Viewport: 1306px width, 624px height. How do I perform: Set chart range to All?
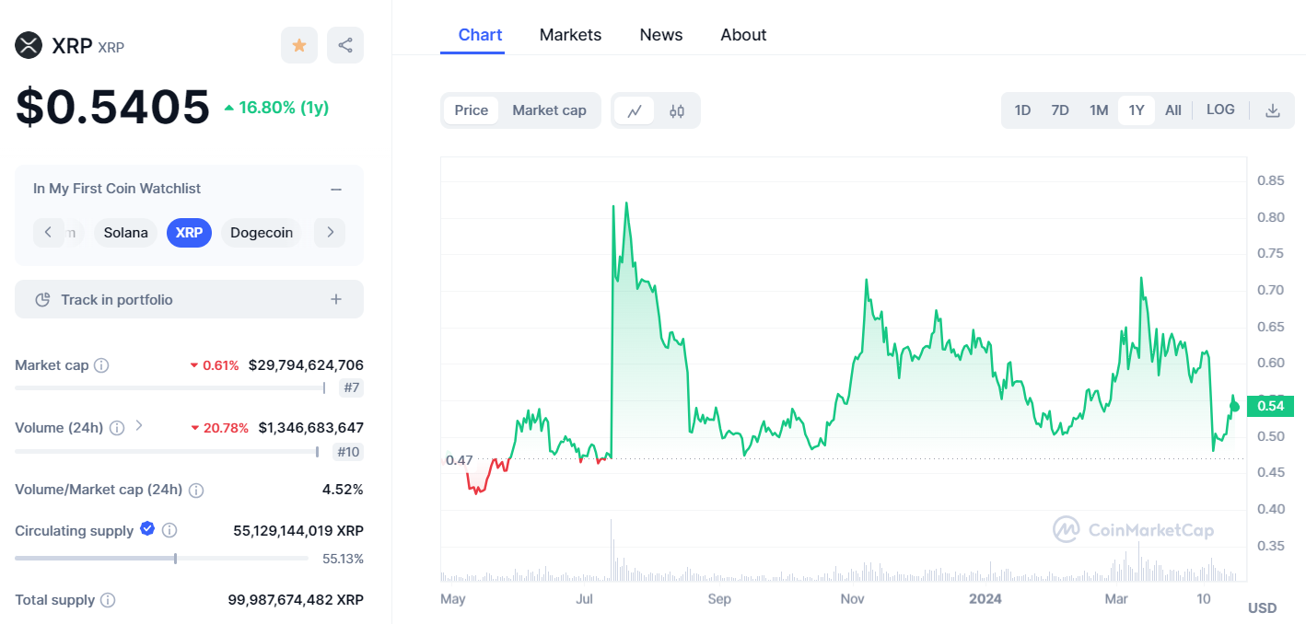point(1173,110)
